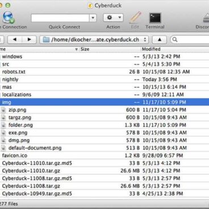Click the Cyberduck title bar icon
The width and height of the screenshot is (209, 209).
point(90,6)
